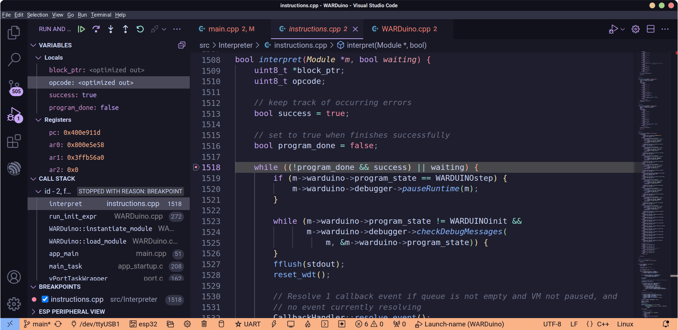Image resolution: width=678 pixels, height=330 pixels.
Task: Click UTF-8 encoding in status bar
Action: pyautogui.click(x=552, y=324)
